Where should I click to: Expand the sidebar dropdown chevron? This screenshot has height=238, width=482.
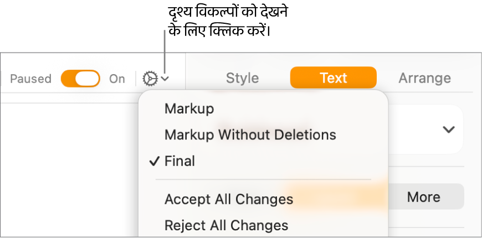(448, 130)
